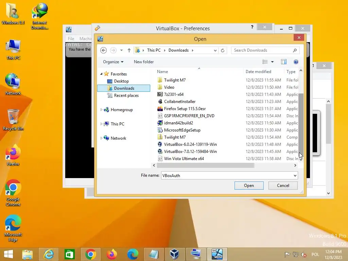Change your view icon in the toolbar
This screenshot has width=348, height=261.
(265, 62)
